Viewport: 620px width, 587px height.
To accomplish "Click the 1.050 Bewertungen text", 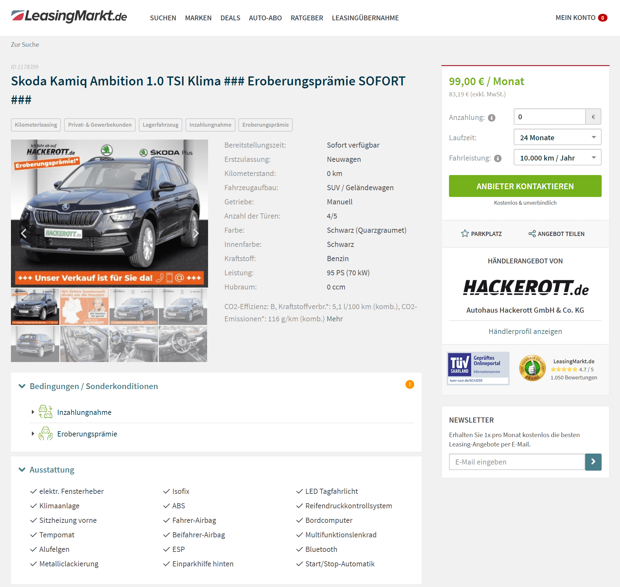I will click(574, 377).
